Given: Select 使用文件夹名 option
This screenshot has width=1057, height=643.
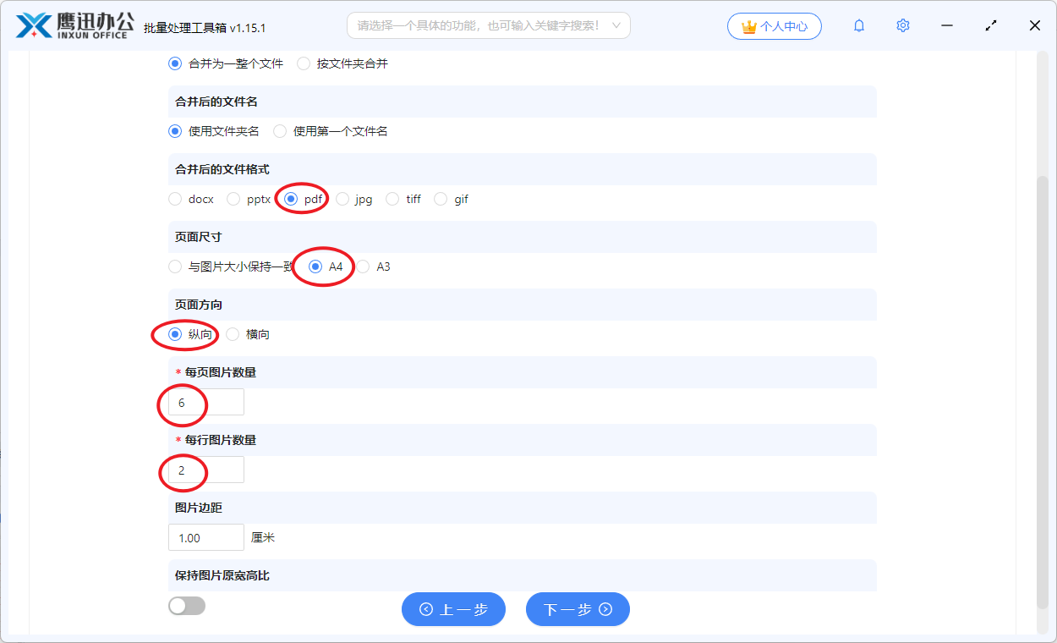Looking at the screenshot, I should pyautogui.click(x=214, y=131).
